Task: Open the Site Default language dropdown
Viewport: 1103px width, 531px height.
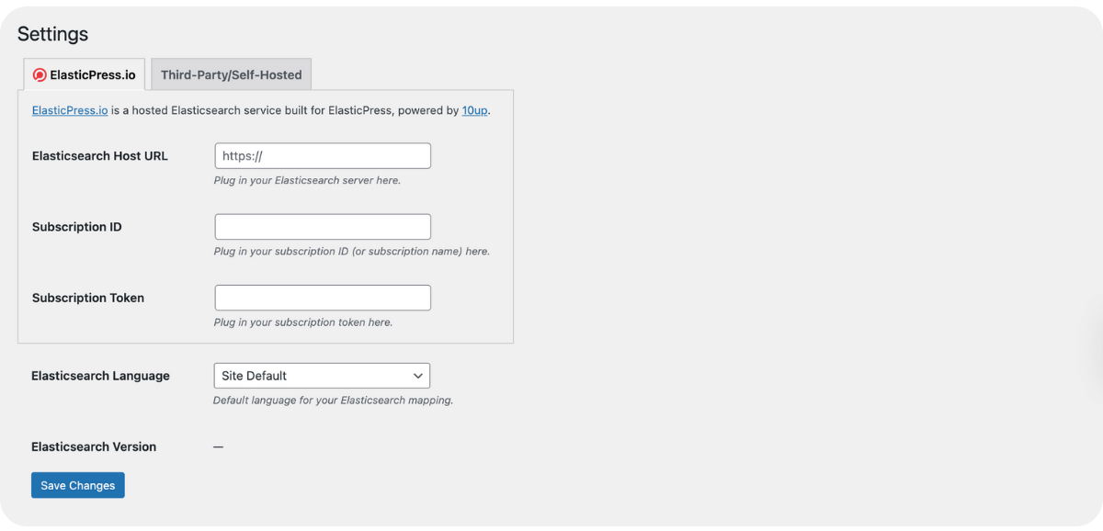Action: pos(313,376)
